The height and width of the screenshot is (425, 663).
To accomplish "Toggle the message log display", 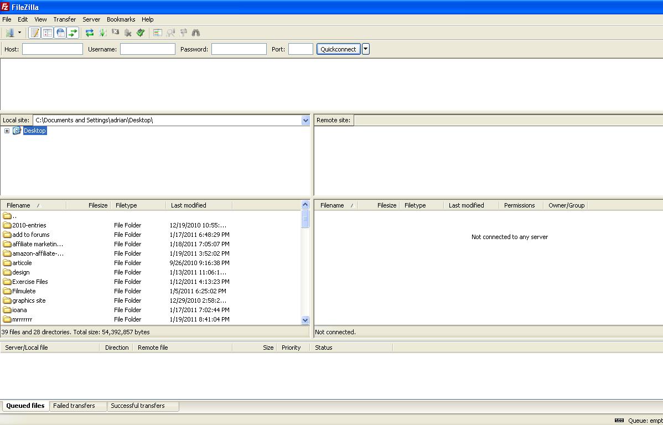I will (x=35, y=33).
